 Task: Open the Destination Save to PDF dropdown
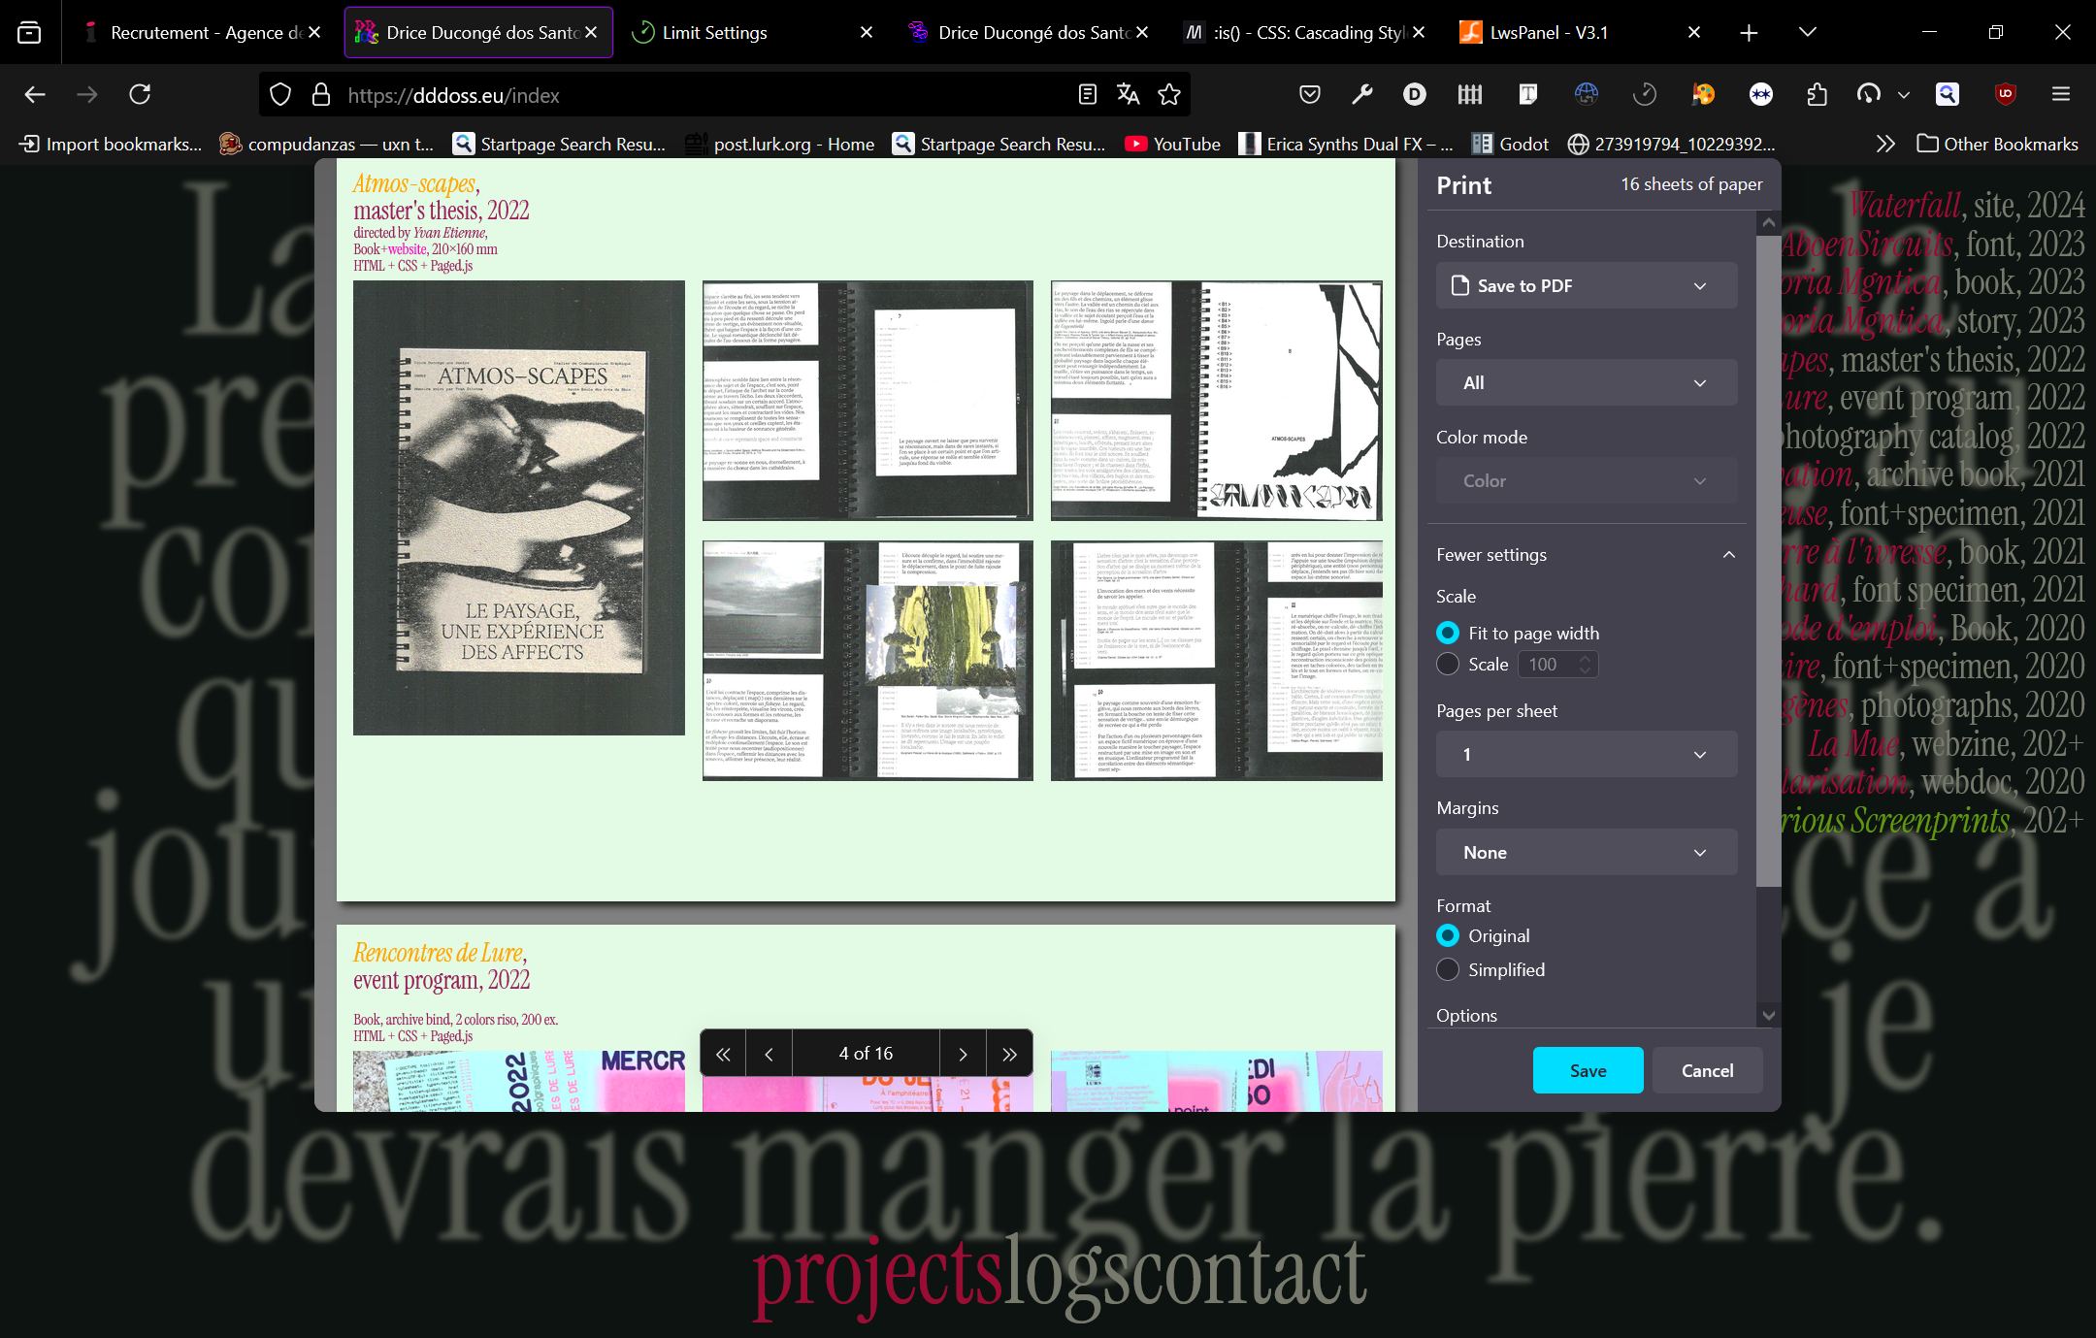click(x=1587, y=285)
